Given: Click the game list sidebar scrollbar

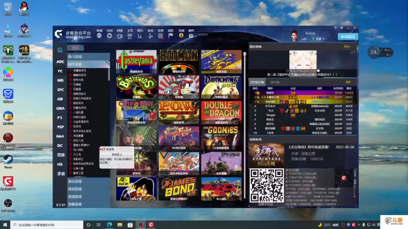Looking at the screenshot, I should coord(109,74).
